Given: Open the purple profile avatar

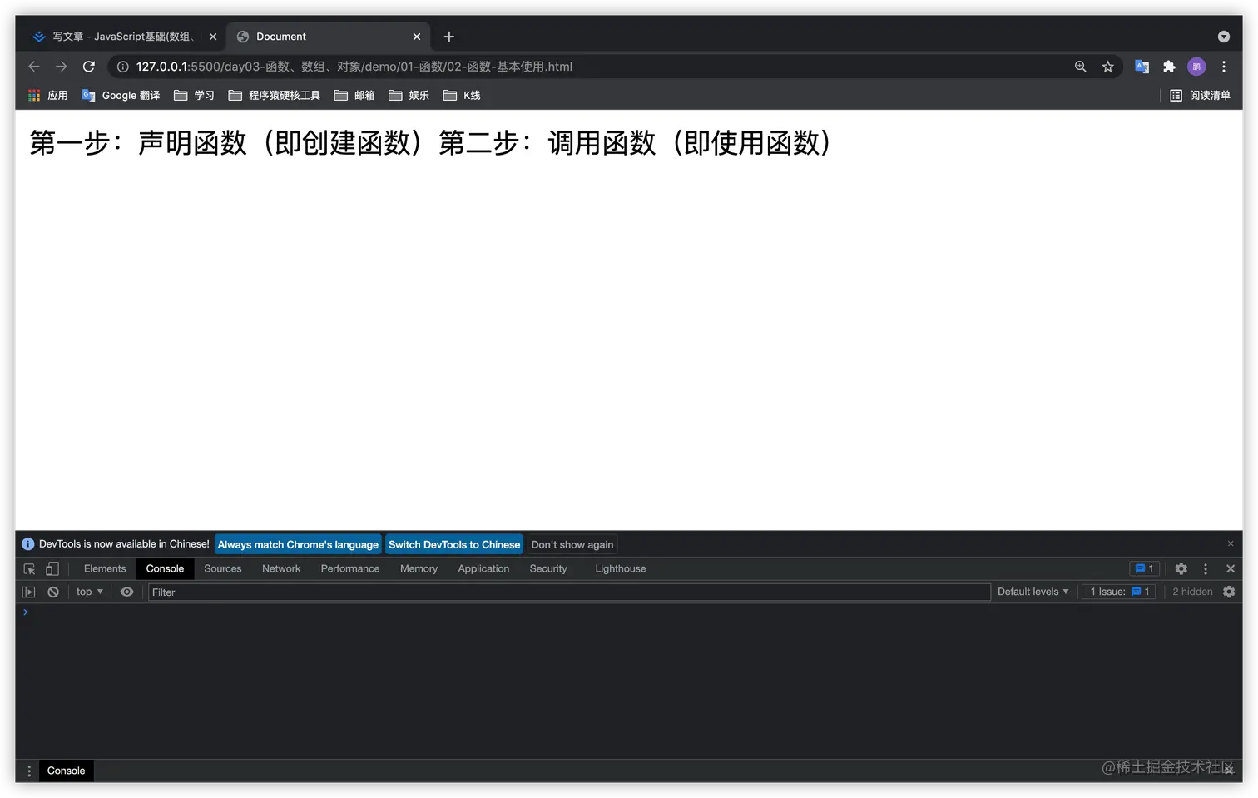Looking at the screenshot, I should tap(1196, 67).
